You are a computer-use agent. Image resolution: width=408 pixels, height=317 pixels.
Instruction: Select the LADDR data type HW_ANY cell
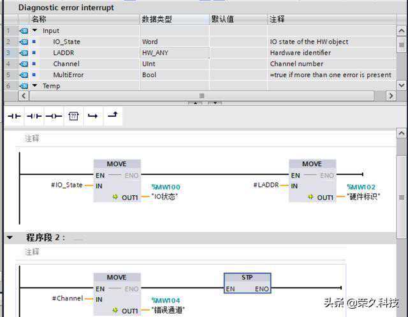pyautogui.click(x=174, y=53)
